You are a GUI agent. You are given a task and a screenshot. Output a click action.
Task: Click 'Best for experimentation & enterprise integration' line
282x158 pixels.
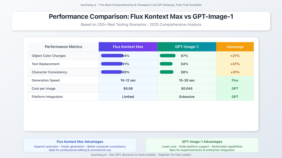tap(202, 150)
